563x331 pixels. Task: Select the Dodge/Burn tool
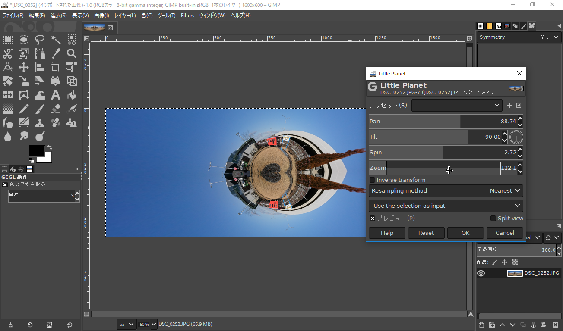point(40,136)
